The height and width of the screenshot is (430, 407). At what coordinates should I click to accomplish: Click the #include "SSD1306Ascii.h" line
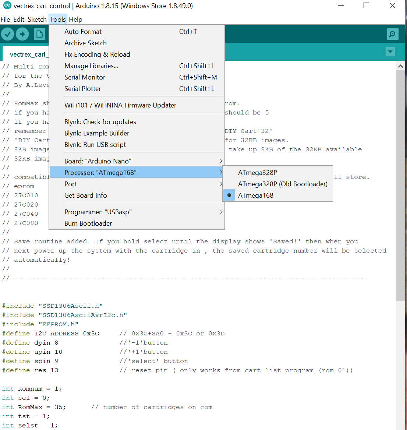pos(52,306)
